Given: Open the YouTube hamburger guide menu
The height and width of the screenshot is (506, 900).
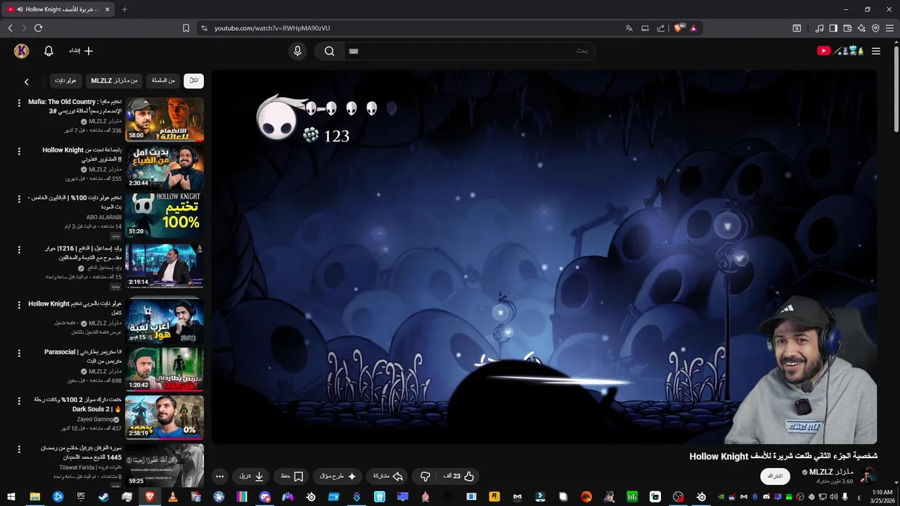Looking at the screenshot, I should pyautogui.click(x=876, y=51).
